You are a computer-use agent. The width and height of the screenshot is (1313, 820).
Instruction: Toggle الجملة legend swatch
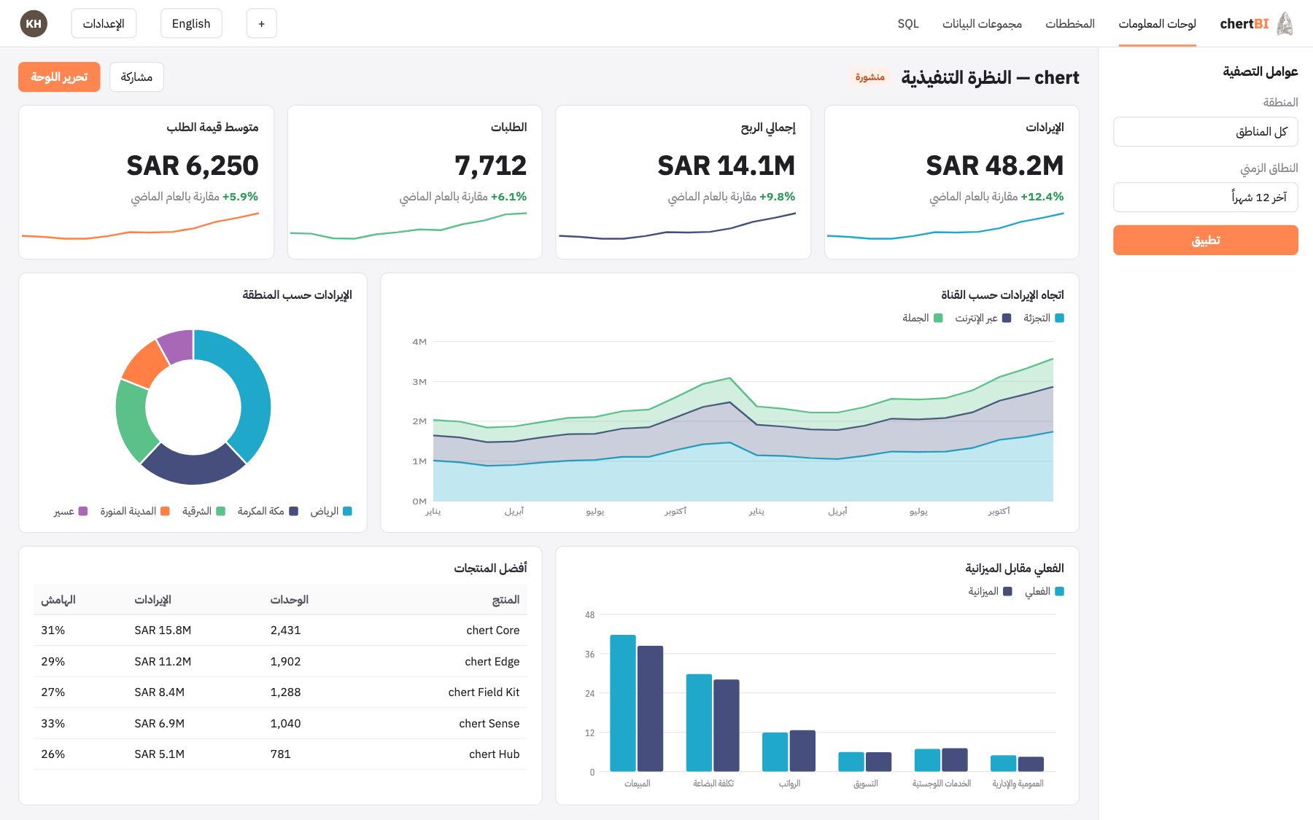[939, 319]
